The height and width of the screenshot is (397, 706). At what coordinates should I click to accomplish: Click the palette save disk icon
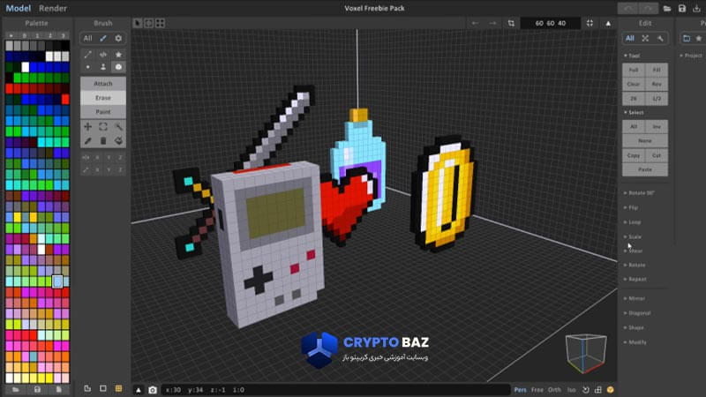[37, 389]
